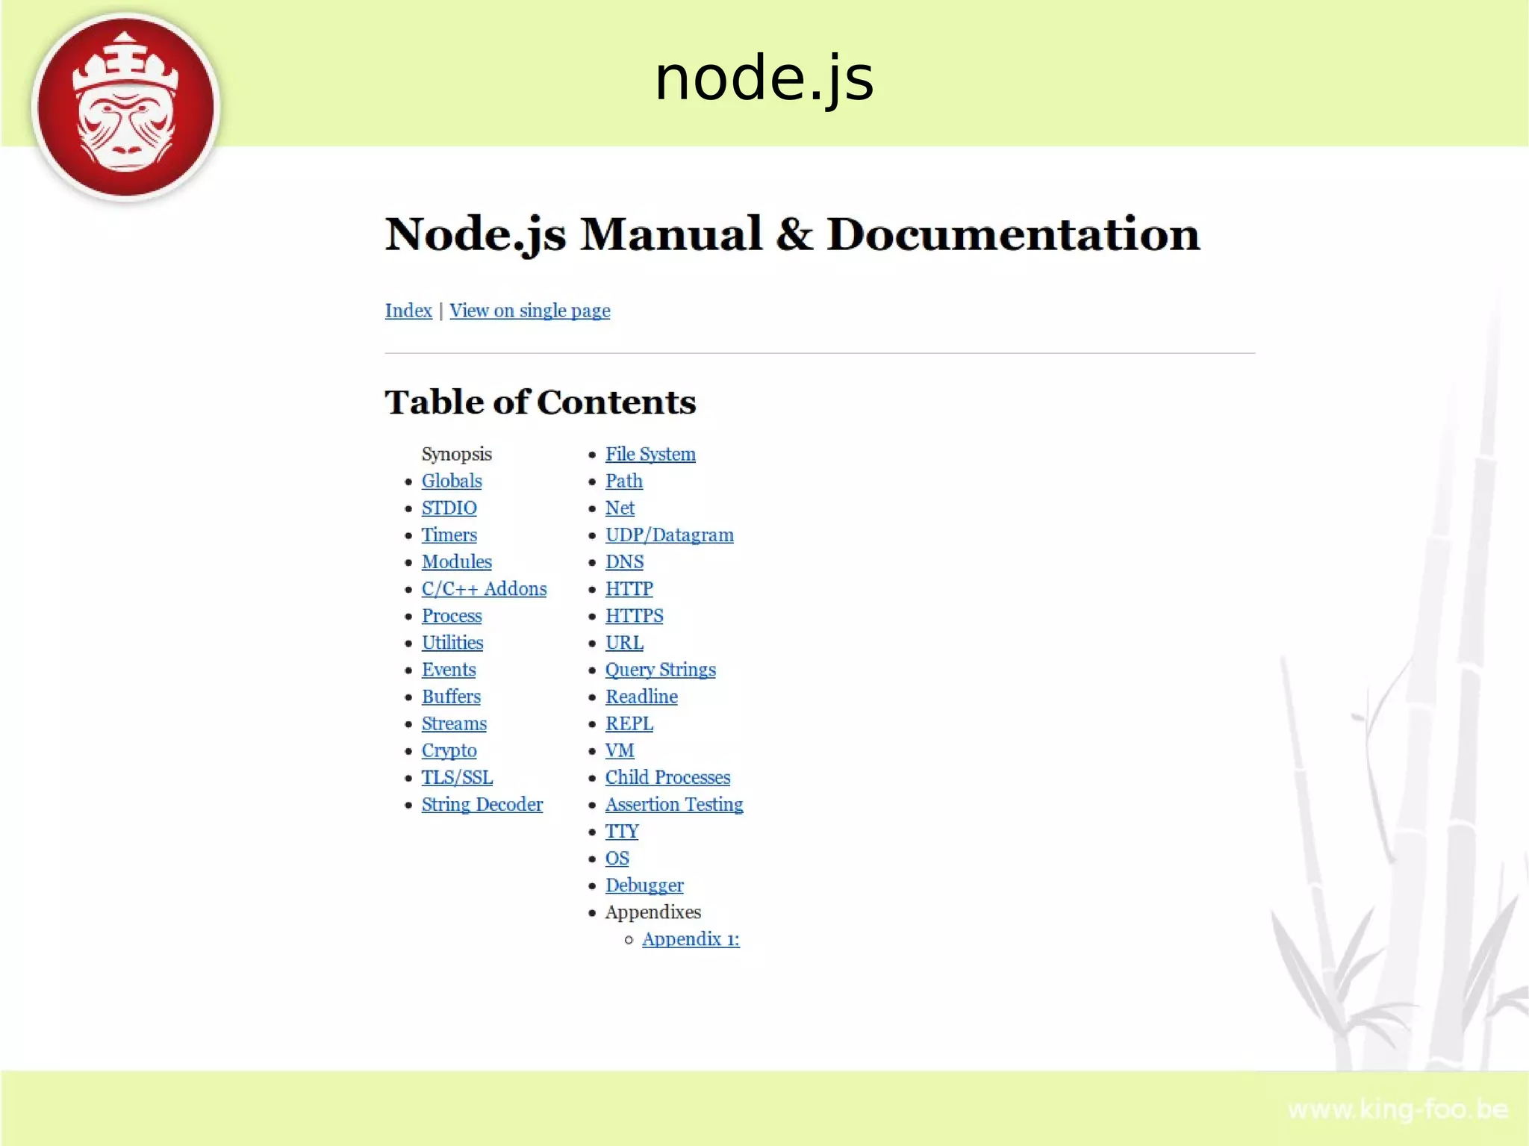This screenshot has width=1529, height=1146.
Task: Select the Buffers documentation link
Action: (x=450, y=697)
